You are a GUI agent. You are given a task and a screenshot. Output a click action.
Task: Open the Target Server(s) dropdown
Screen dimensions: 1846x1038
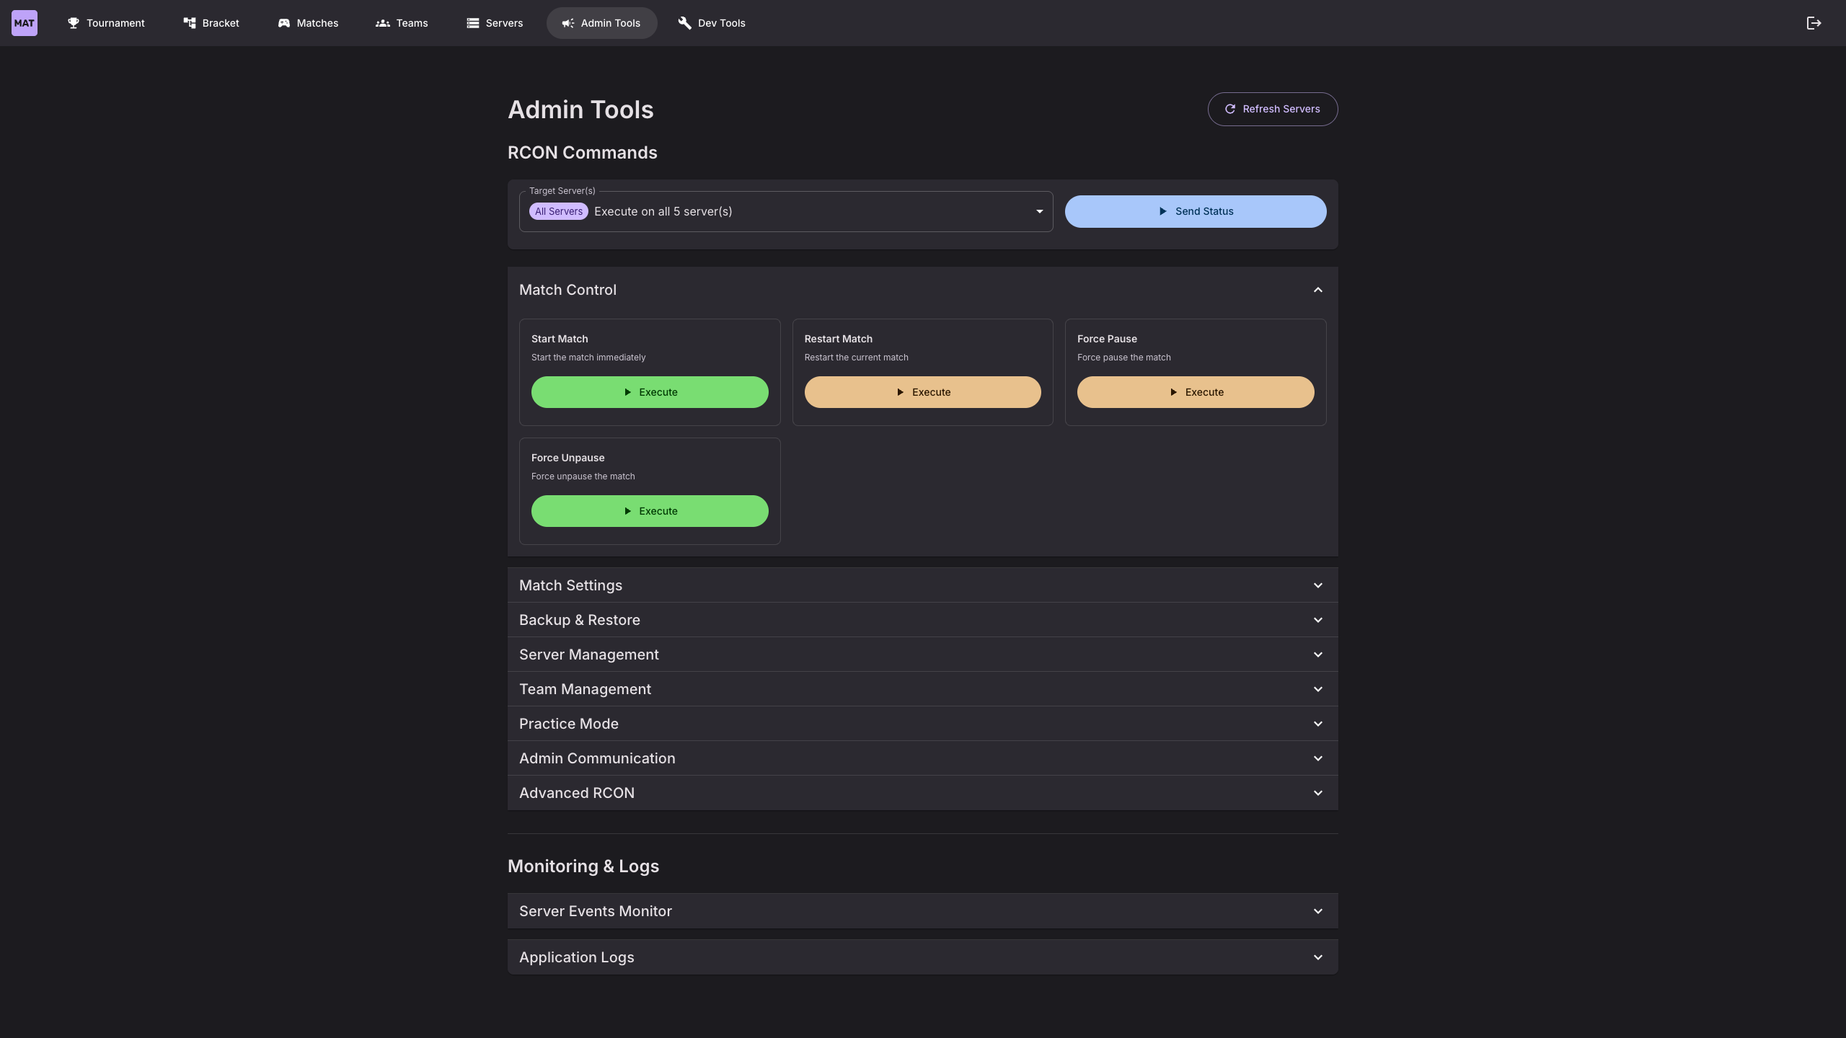click(x=1039, y=211)
